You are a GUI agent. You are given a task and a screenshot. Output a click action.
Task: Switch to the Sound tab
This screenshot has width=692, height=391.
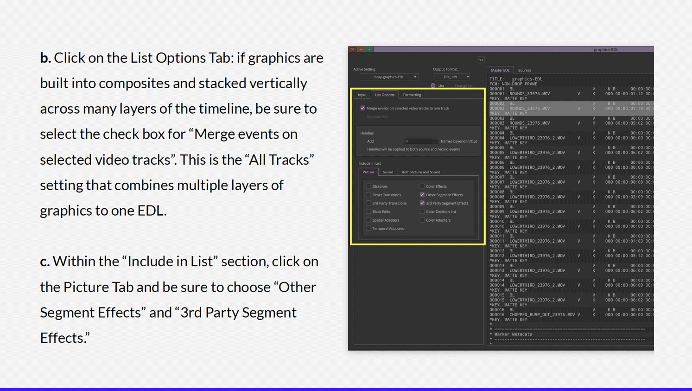click(x=388, y=172)
